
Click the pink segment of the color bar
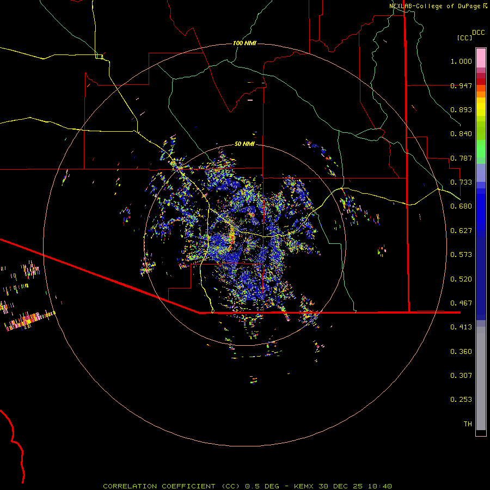tap(481, 58)
